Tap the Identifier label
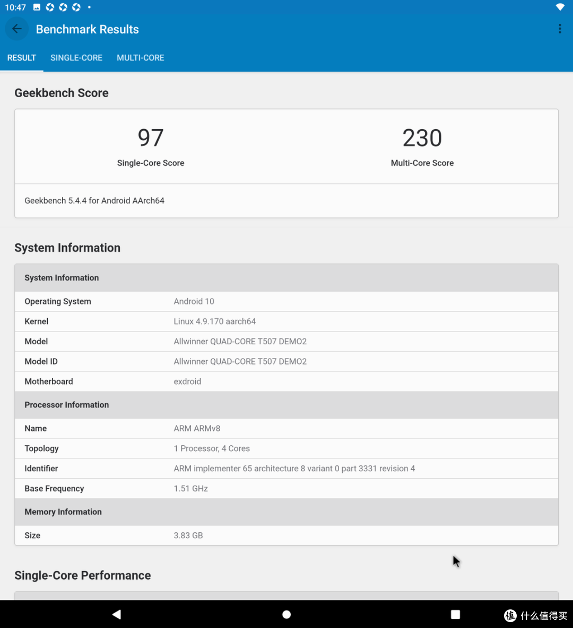Image resolution: width=573 pixels, height=628 pixels. [x=41, y=468]
